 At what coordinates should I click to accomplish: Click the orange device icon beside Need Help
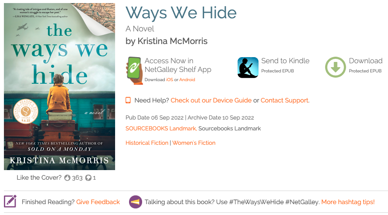point(128,100)
